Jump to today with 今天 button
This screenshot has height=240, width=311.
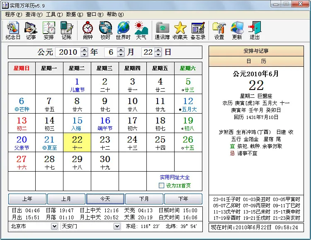coord(105,199)
